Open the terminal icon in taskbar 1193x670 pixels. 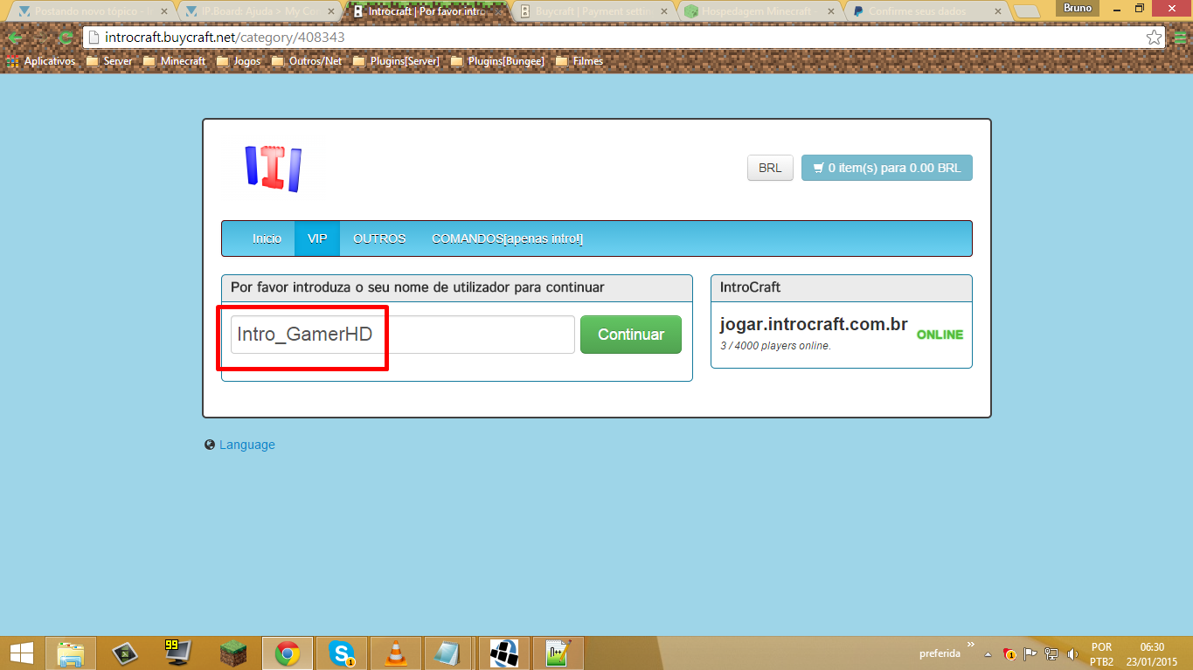(125, 653)
